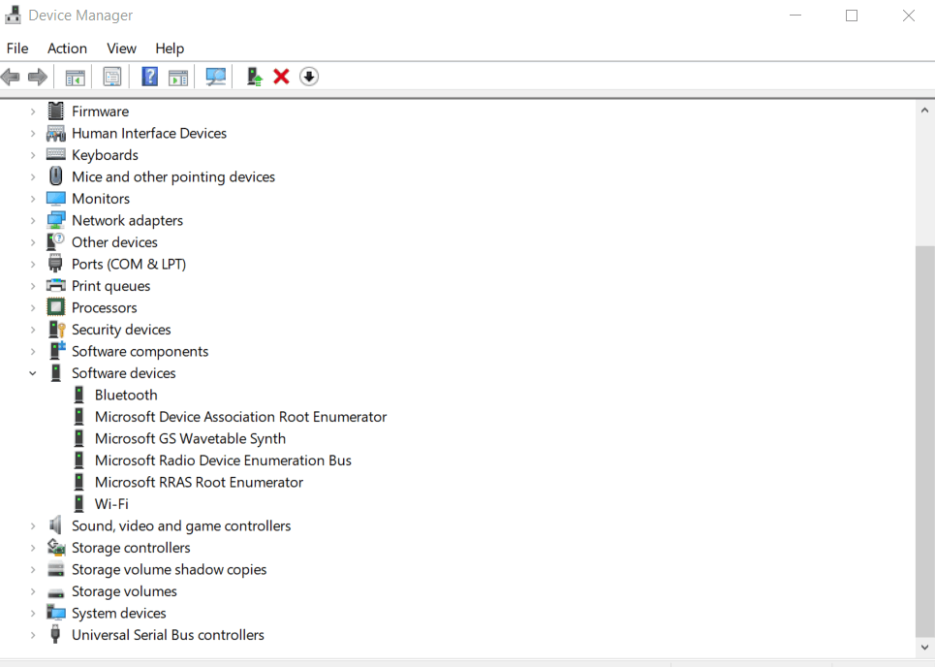Click the Disable device down-arrow icon

(x=309, y=77)
